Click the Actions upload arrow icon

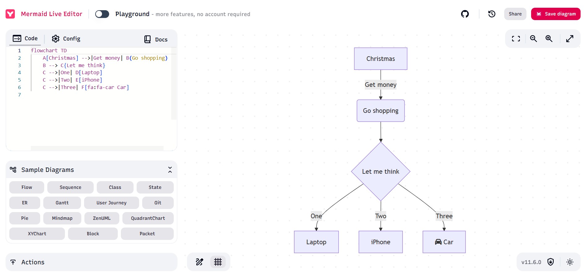click(x=13, y=262)
